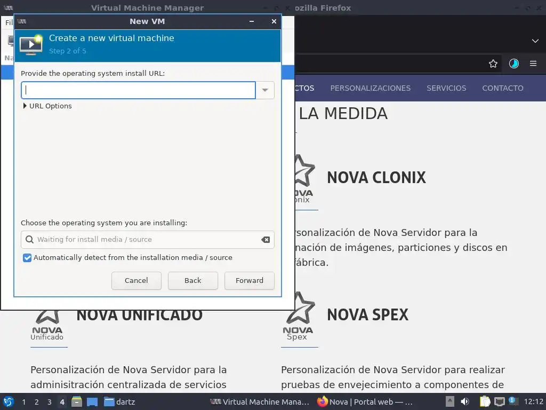Click the NOVA CLONIX heading
This screenshot has height=410, width=546.
[376, 177]
